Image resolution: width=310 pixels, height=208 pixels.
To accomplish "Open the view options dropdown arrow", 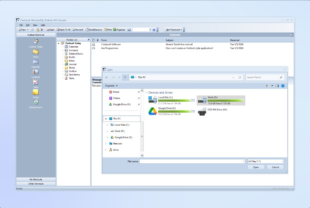I will [272, 86].
